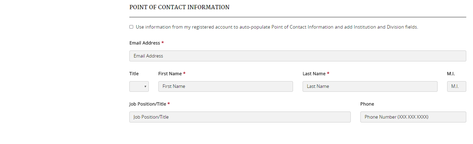Focus the Email Address input field
Image resolution: width=473 pixels, height=144 pixels.
(298, 56)
